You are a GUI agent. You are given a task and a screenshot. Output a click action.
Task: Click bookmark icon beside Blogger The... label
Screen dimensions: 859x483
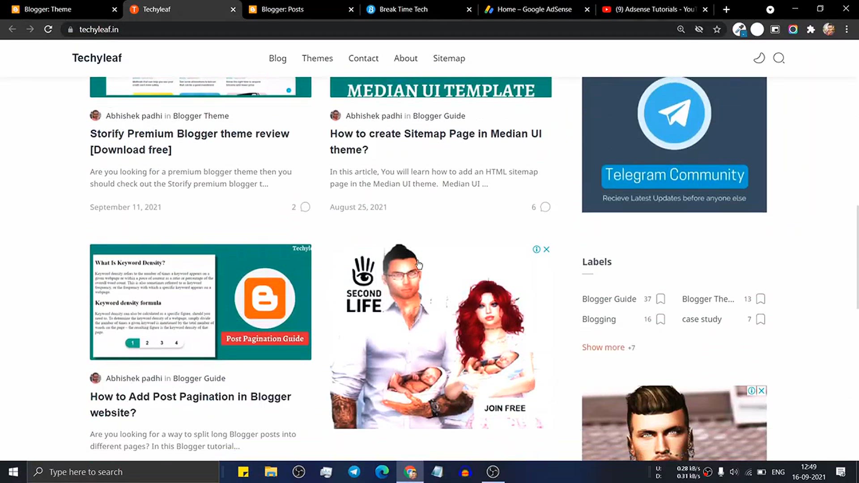click(760, 299)
